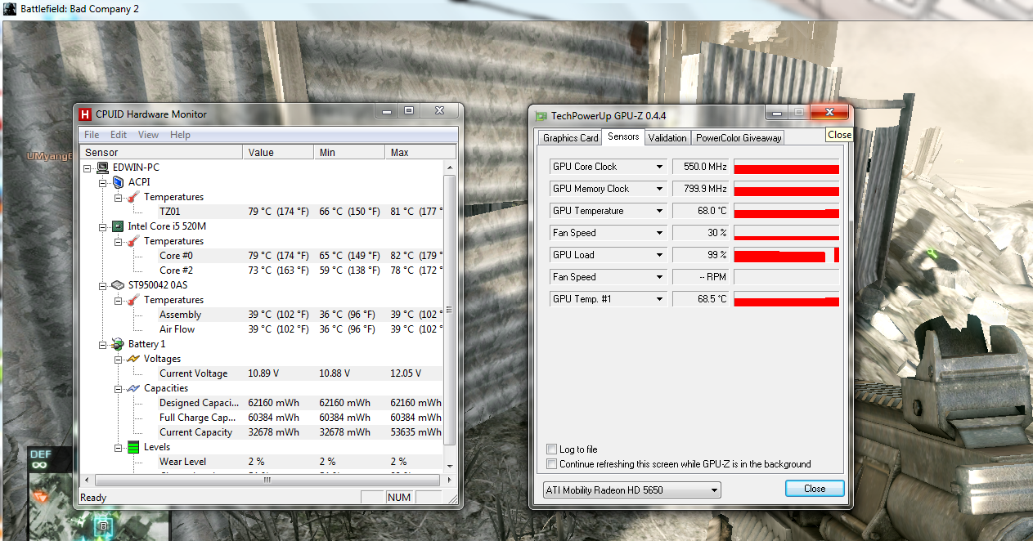Click the 99 % GPU Load value

[700, 255]
